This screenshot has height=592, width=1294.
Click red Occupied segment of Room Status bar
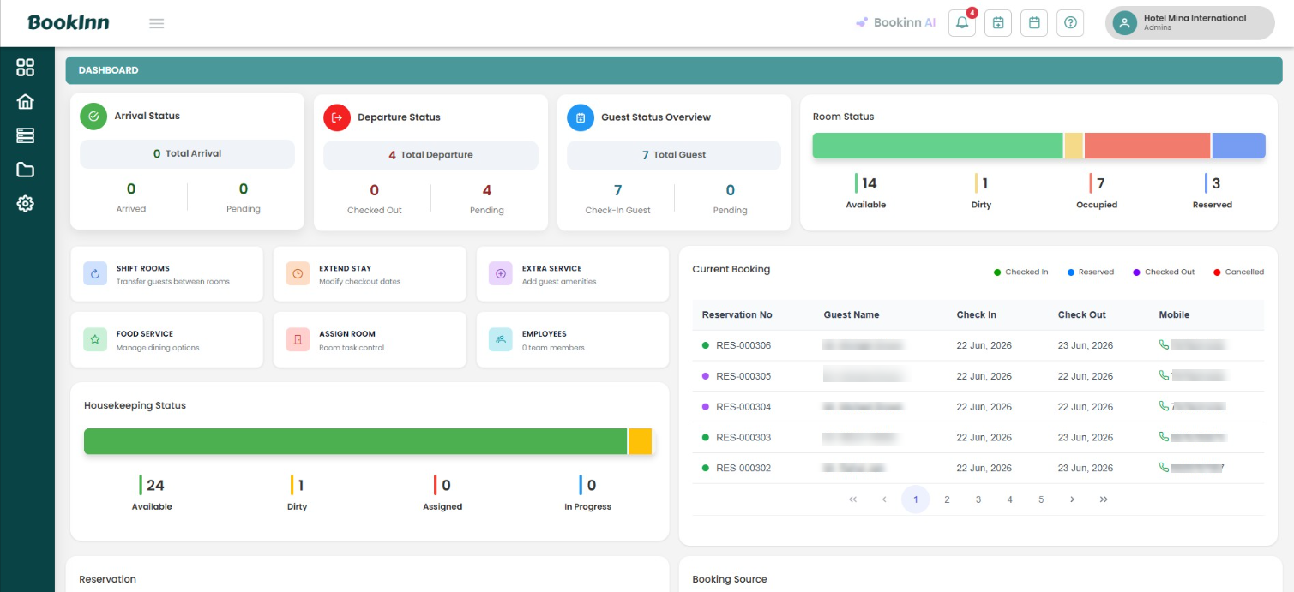click(x=1147, y=146)
